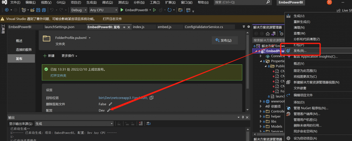Image resolution: width=352 pixels, height=141 pixels.
Task: Select 连接的服务 in the side navigation
Action: tap(24, 50)
